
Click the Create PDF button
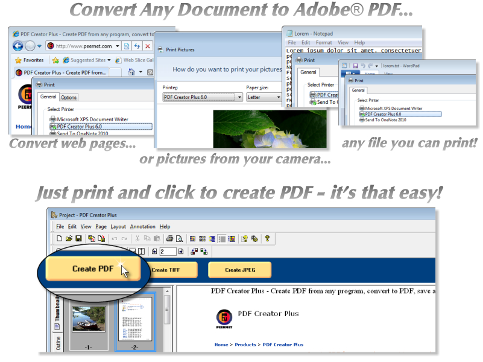pyautogui.click(x=93, y=269)
